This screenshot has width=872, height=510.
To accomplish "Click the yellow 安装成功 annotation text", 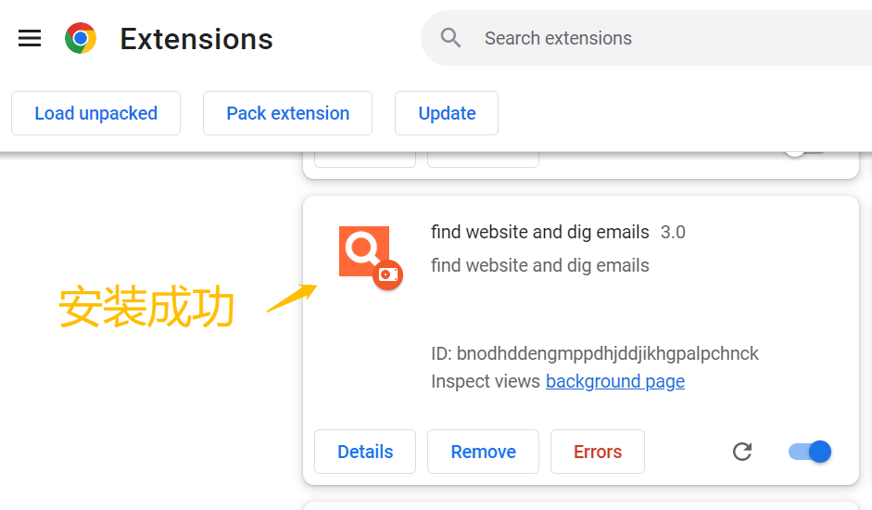I will (x=146, y=307).
